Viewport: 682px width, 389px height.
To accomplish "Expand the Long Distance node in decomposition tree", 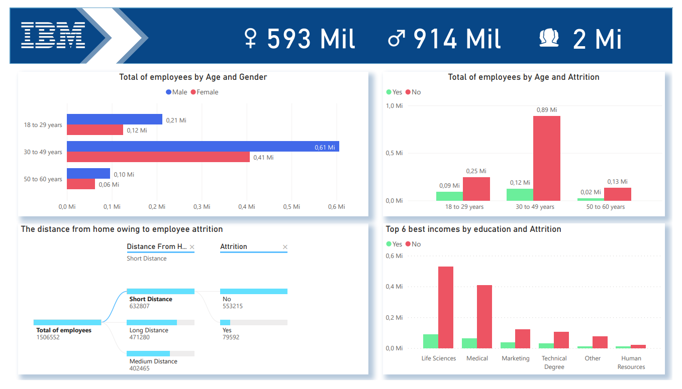I will pyautogui.click(x=160, y=323).
